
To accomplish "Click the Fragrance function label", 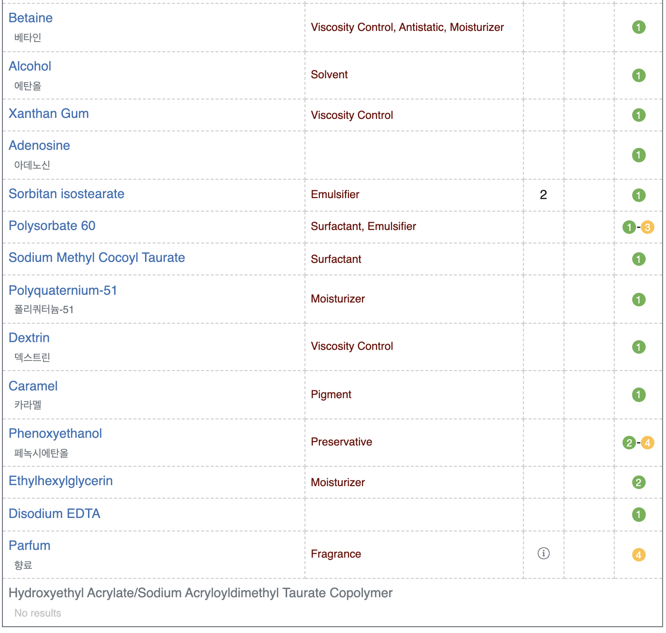I will (x=336, y=554).
